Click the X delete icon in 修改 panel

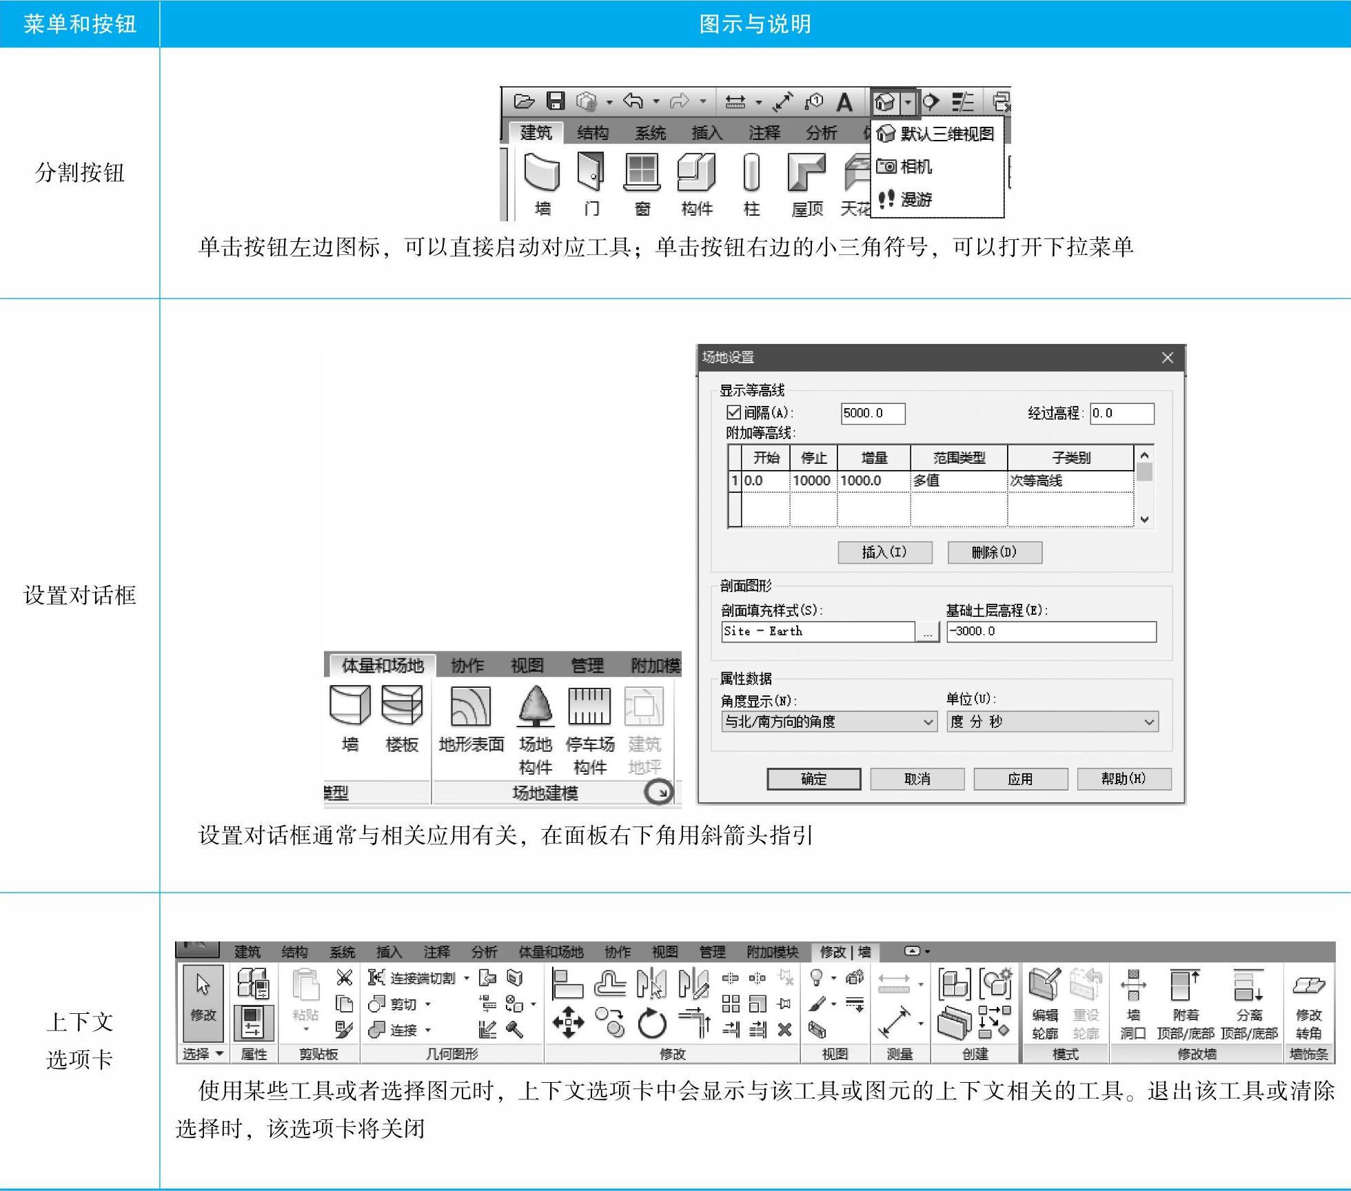click(784, 1029)
